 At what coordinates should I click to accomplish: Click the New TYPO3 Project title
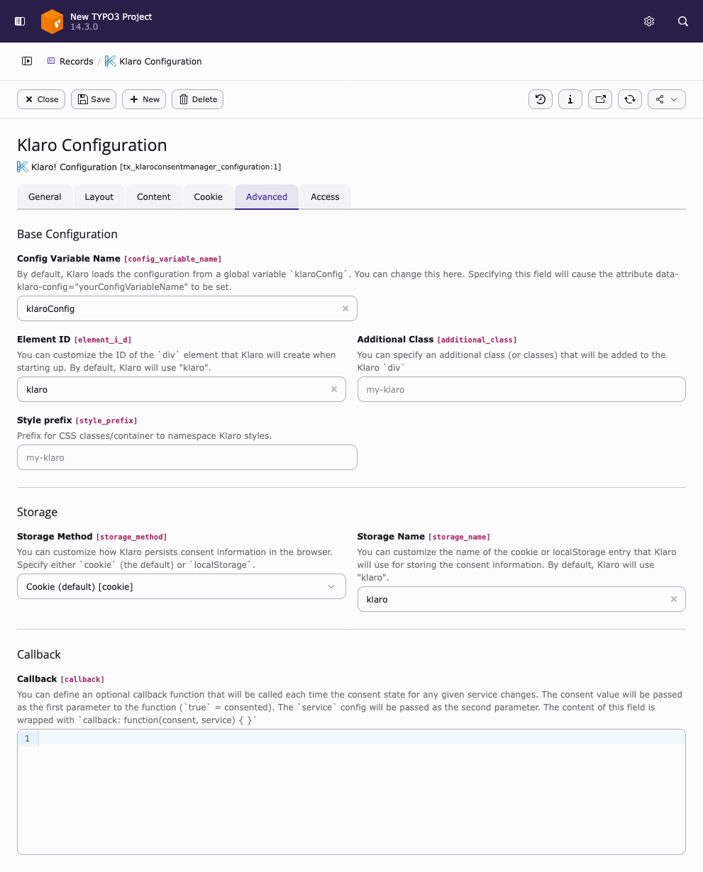(111, 16)
